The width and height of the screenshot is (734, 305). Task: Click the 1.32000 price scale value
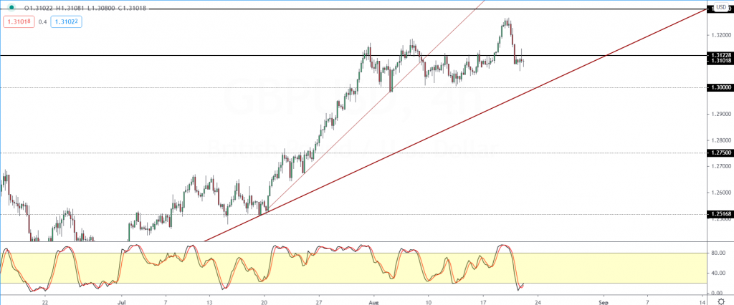(x=721, y=35)
